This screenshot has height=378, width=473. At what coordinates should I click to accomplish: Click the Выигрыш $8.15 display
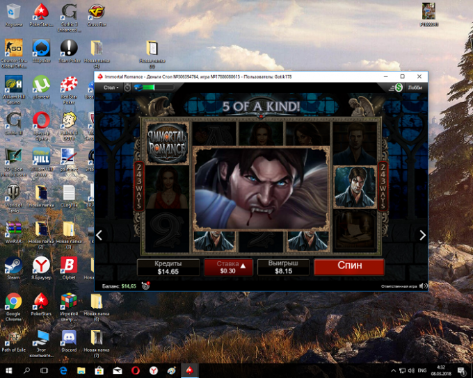283,267
